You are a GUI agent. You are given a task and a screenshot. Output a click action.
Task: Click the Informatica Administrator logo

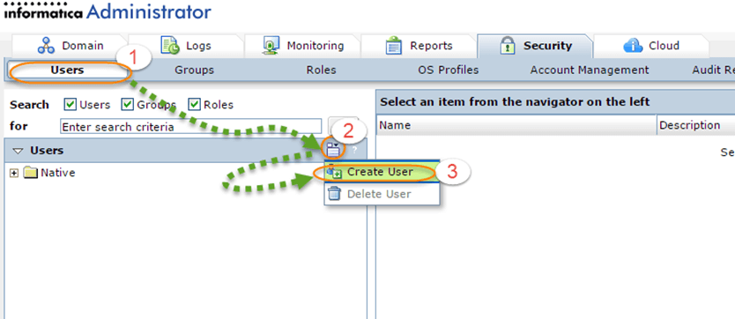[108, 11]
